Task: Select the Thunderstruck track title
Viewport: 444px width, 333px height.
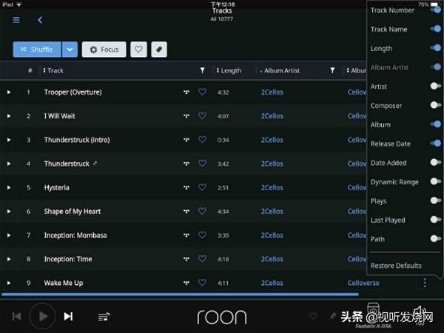Action: [67, 164]
